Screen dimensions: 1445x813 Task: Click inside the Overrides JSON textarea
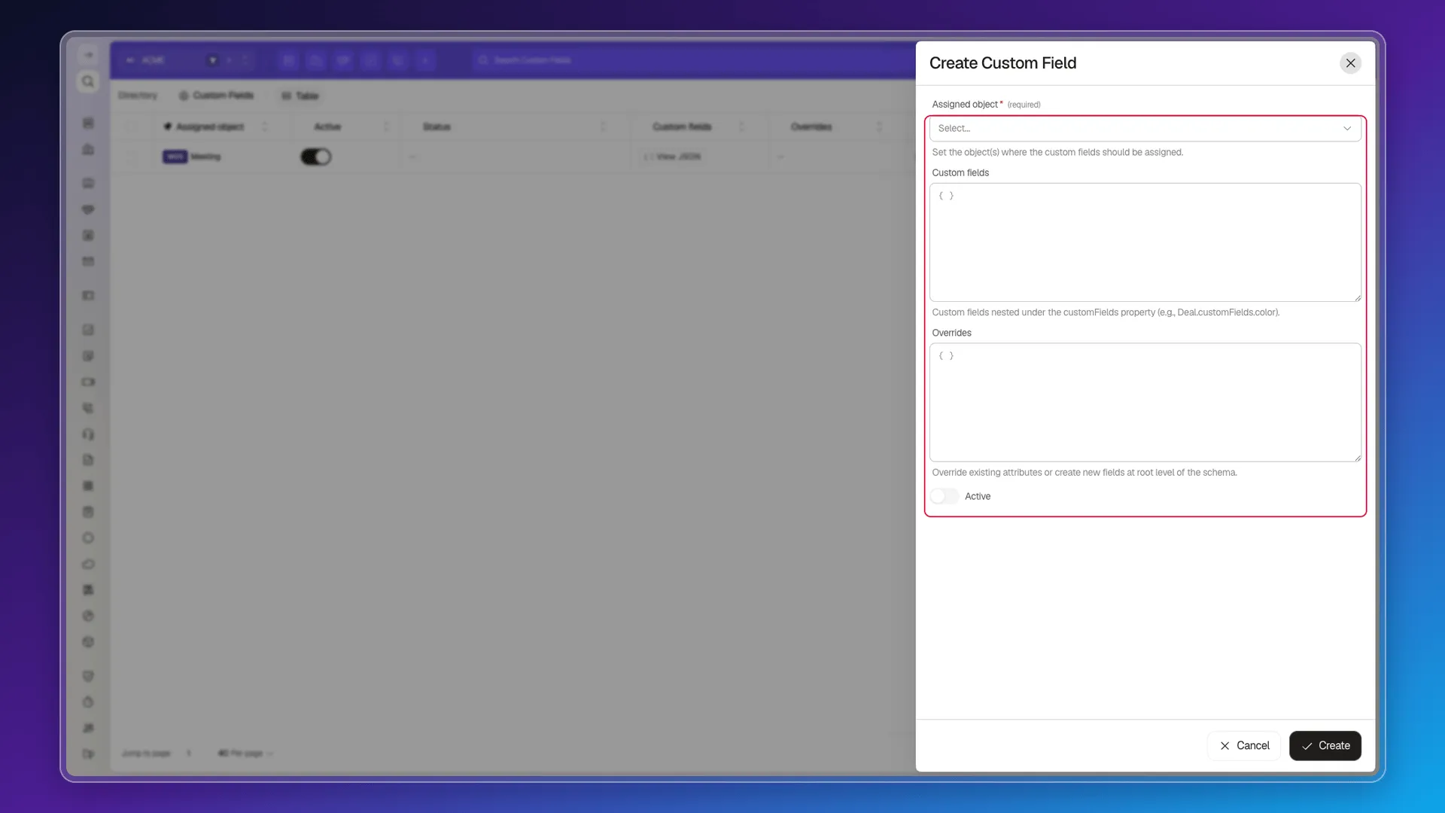(x=1145, y=403)
